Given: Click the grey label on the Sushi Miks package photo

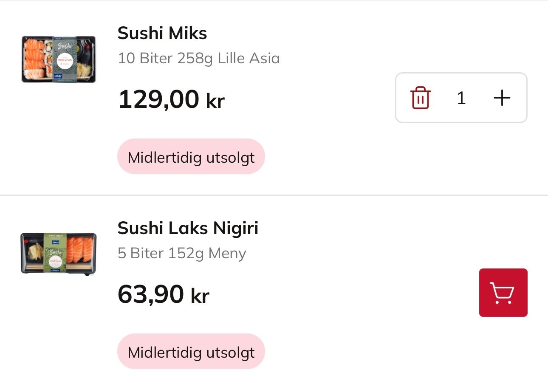Looking at the screenshot, I should tap(65, 59).
